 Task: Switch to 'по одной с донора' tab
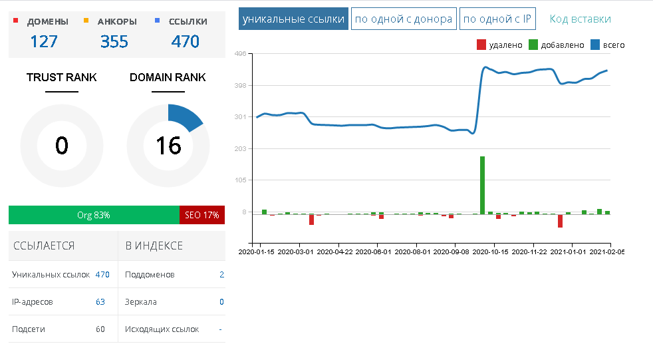404,19
